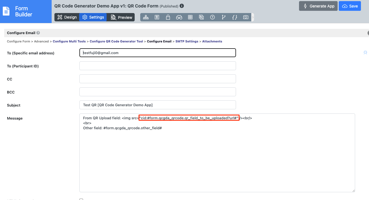Click the Subject input field
This screenshot has width=369, height=200.
[157, 105]
